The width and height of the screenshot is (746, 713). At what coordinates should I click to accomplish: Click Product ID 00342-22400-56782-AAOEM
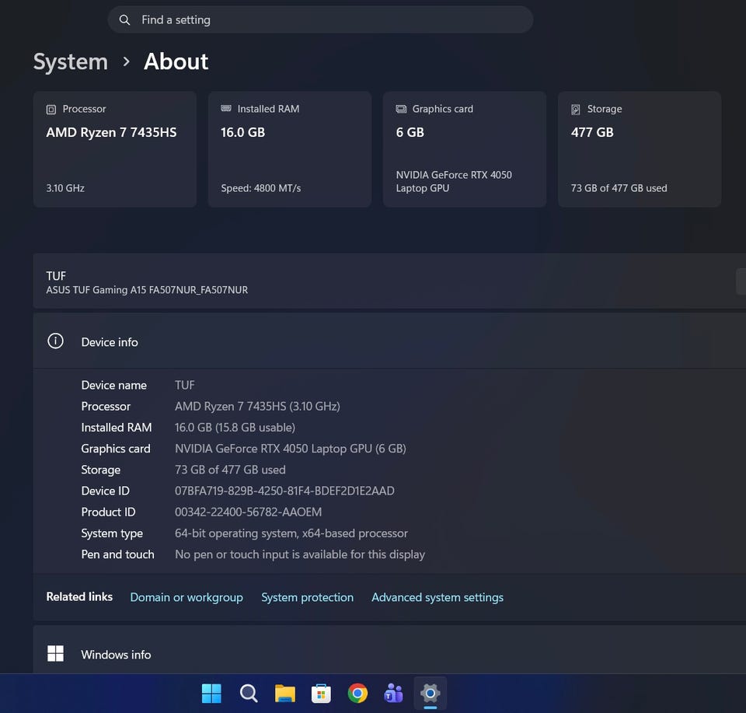(x=249, y=512)
